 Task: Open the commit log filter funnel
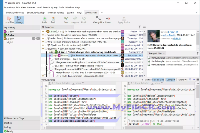pos(140,27)
